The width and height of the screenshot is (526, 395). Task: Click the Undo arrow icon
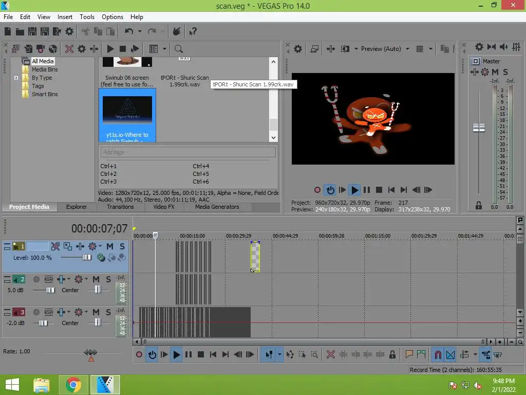click(129, 31)
